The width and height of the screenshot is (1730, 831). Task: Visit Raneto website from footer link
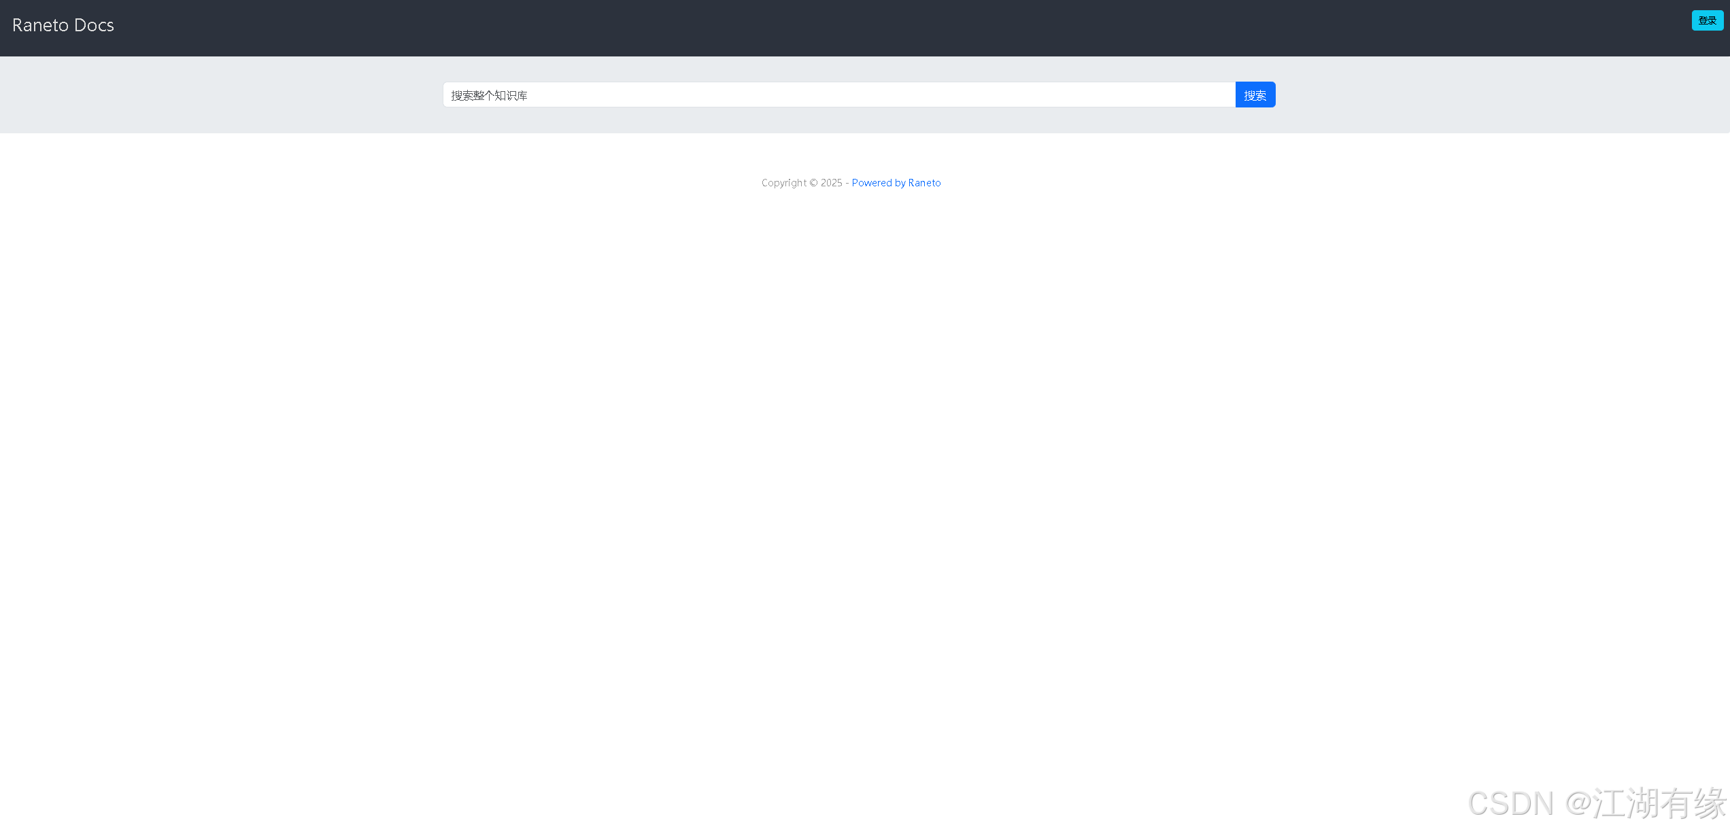coord(896,183)
